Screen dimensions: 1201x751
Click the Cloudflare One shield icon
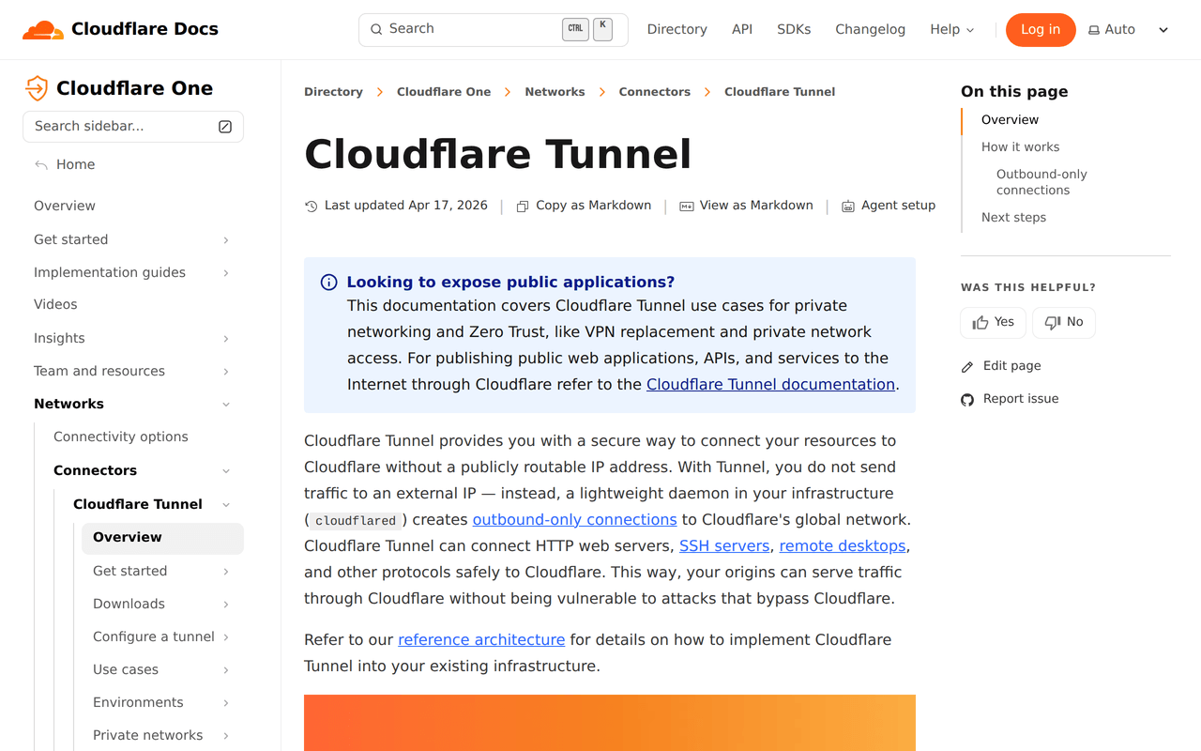click(x=37, y=88)
